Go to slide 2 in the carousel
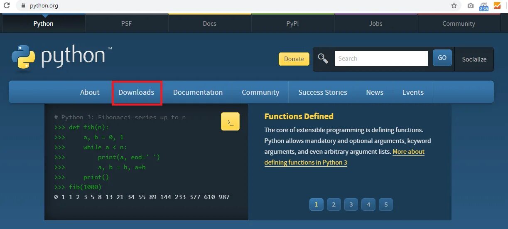 [334, 204]
